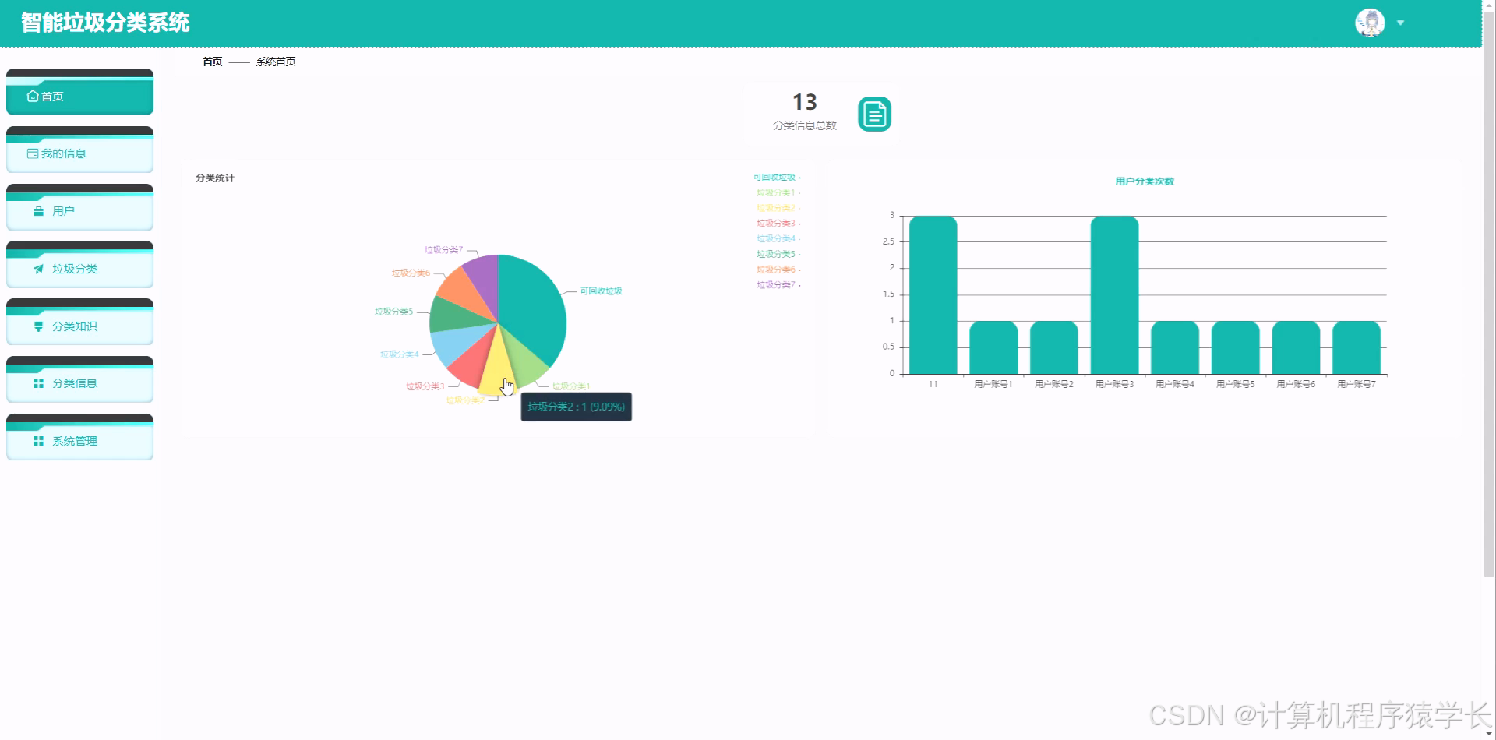Click the tall bar for 用户账号3
1496x740 pixels.
[x=1114, y=295]
